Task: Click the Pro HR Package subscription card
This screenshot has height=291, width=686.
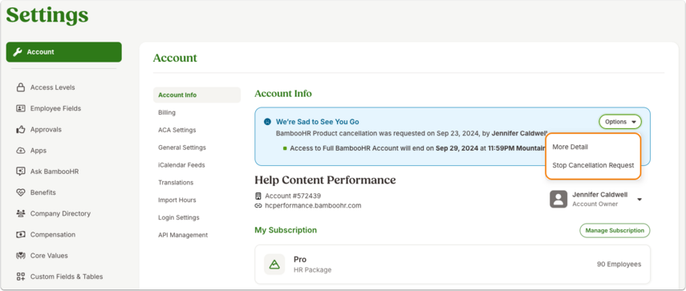Action: coord(453,265)
